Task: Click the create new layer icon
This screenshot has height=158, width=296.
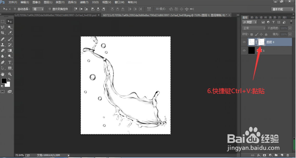Action: tap(282, 155)
